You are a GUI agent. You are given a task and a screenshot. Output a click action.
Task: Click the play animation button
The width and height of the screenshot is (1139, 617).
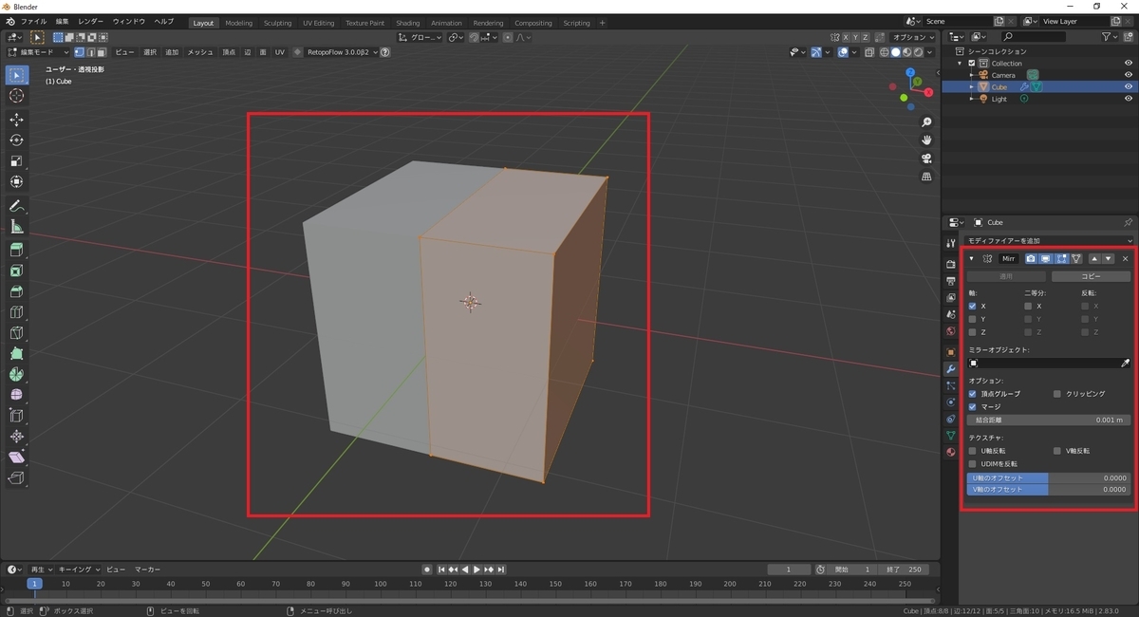coord(476,570)
